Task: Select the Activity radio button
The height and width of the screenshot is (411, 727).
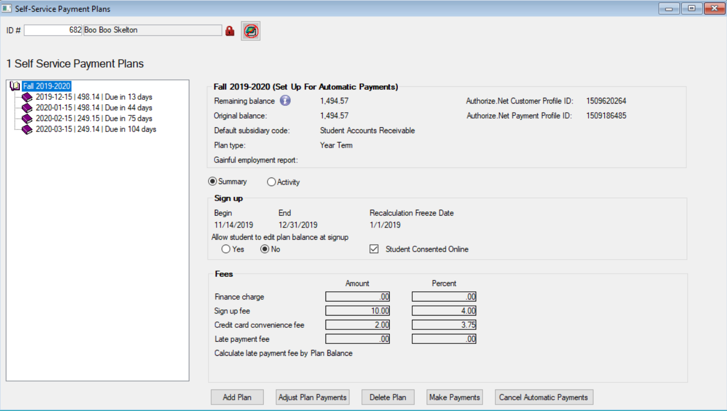Action: pos(271,182)
